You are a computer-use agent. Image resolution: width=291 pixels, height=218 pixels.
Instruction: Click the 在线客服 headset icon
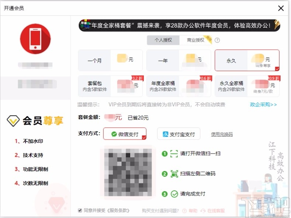[x=203, y=211]
